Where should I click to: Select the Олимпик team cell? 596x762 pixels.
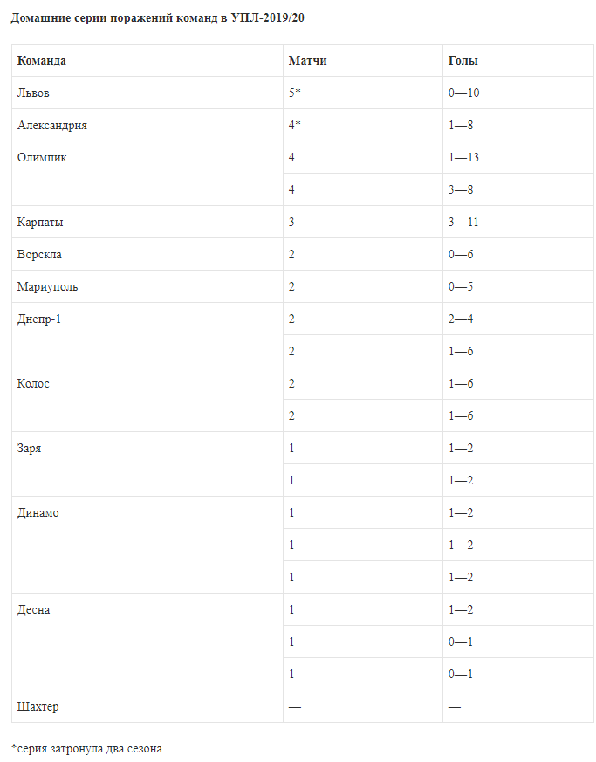tap(42, 157)
